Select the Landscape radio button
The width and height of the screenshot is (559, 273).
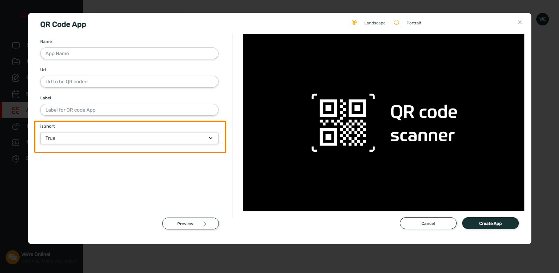click(354, 22)
